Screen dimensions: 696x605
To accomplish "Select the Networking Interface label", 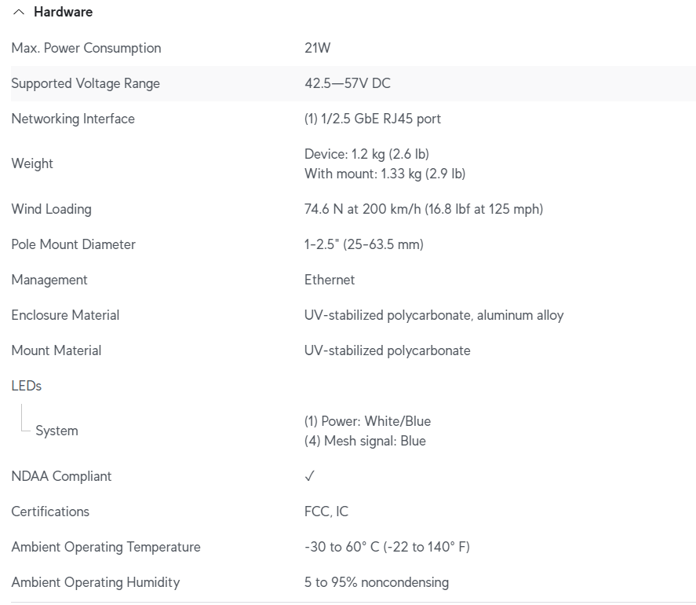I will click(73, 119).
